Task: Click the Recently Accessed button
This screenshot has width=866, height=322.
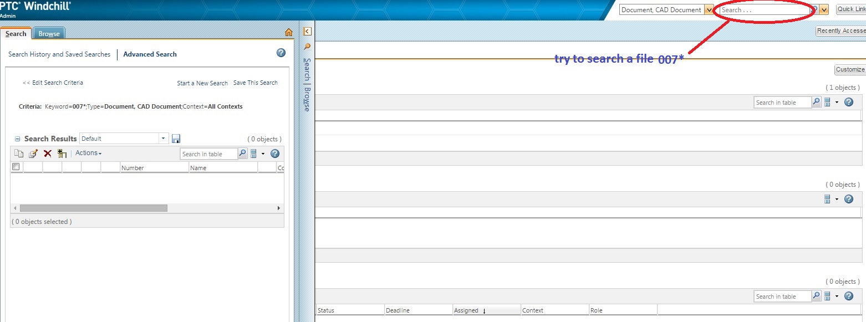Action: pyautogui.click(x=840, y=31)
